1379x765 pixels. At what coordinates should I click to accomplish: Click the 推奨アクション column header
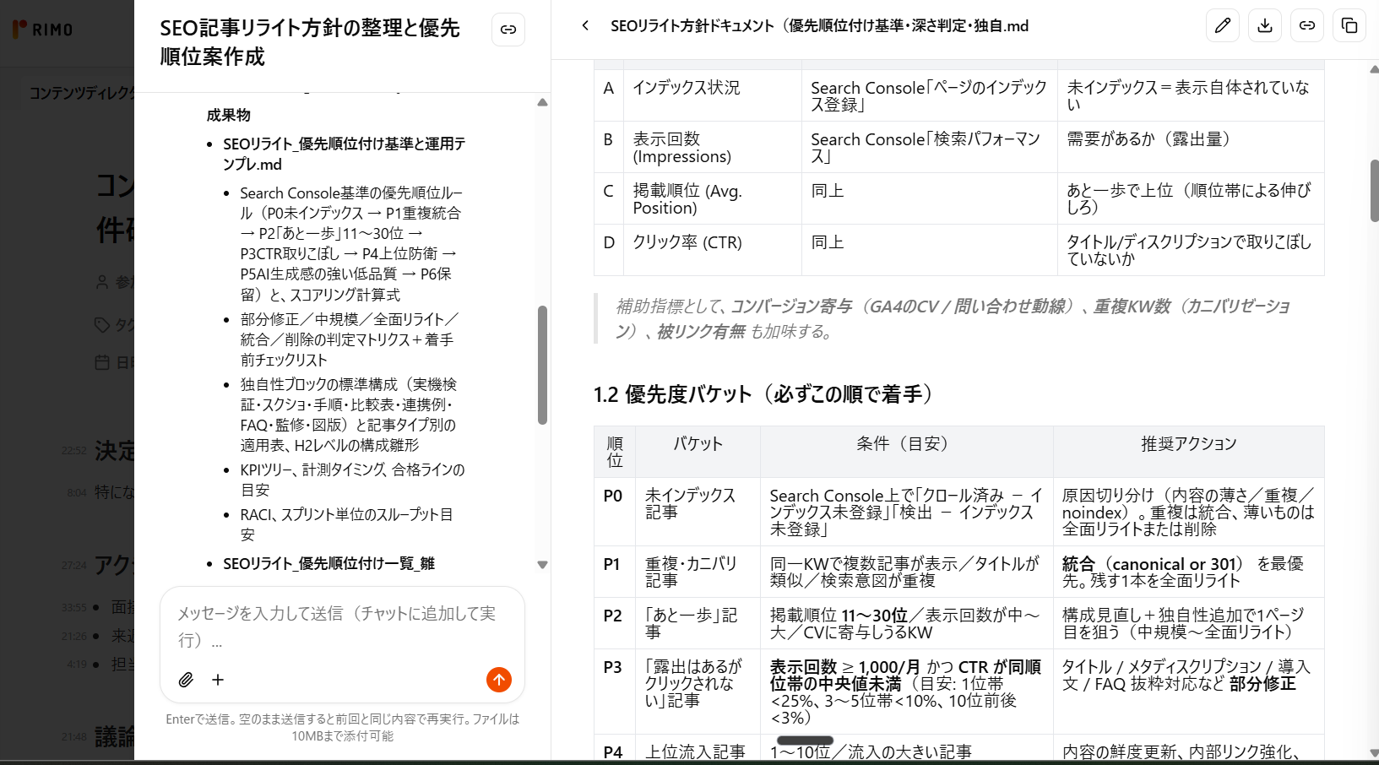tap(1188, 452)
